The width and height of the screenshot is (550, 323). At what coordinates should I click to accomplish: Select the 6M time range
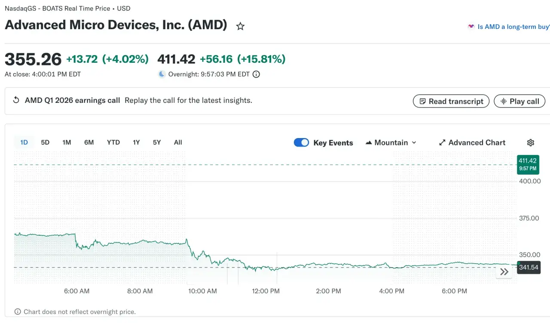[x=89, y=142]
